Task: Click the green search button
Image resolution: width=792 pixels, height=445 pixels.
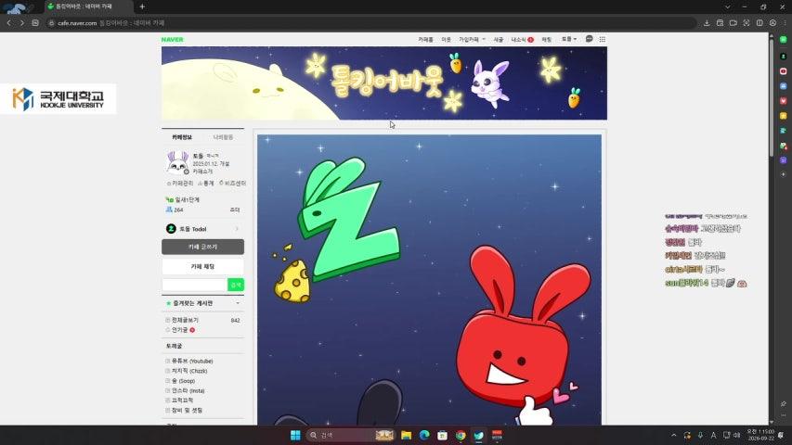Action: point(236,285)
